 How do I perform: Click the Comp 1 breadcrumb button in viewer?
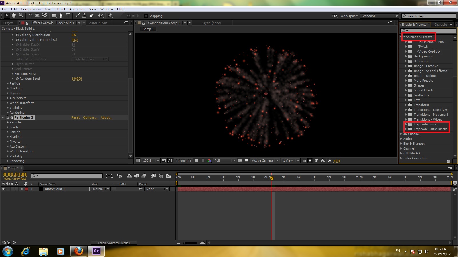point(148,29)
